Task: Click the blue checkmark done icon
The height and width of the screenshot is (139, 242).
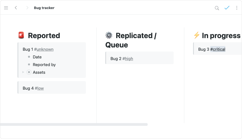Action: [x=227, y=8]
